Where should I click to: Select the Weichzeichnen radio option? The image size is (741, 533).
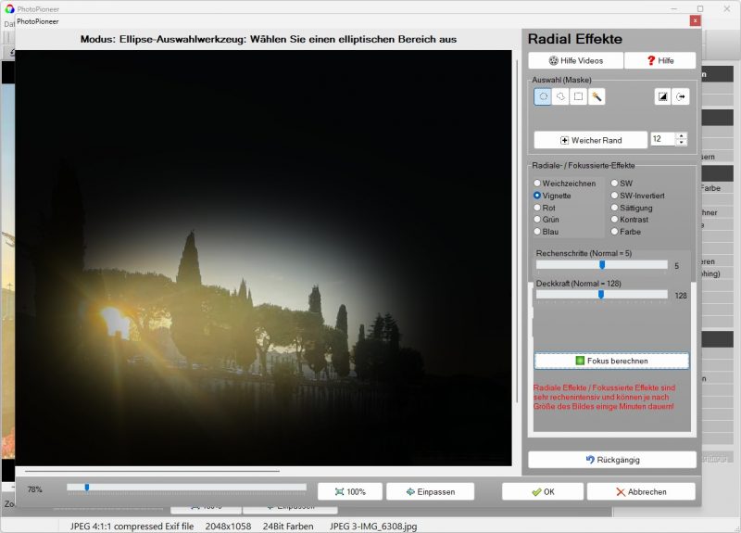537,184
